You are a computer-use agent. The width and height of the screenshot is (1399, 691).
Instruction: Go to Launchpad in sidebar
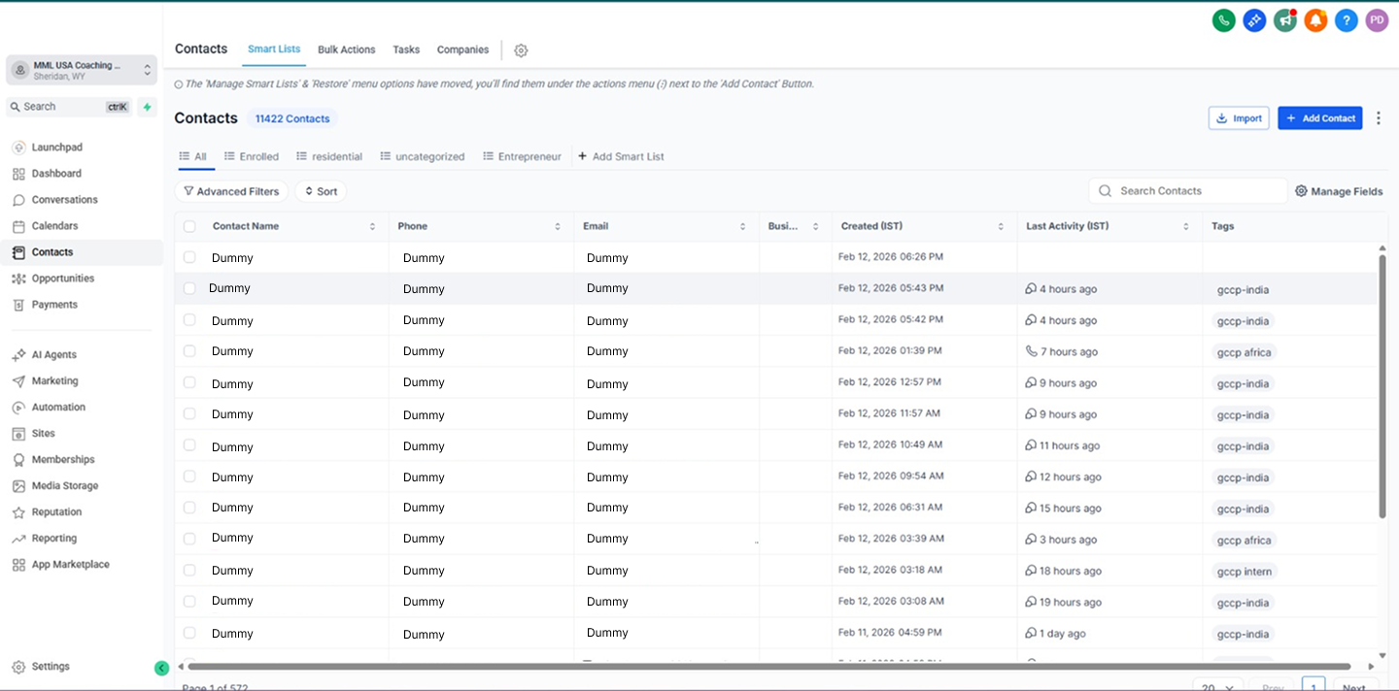56,148
